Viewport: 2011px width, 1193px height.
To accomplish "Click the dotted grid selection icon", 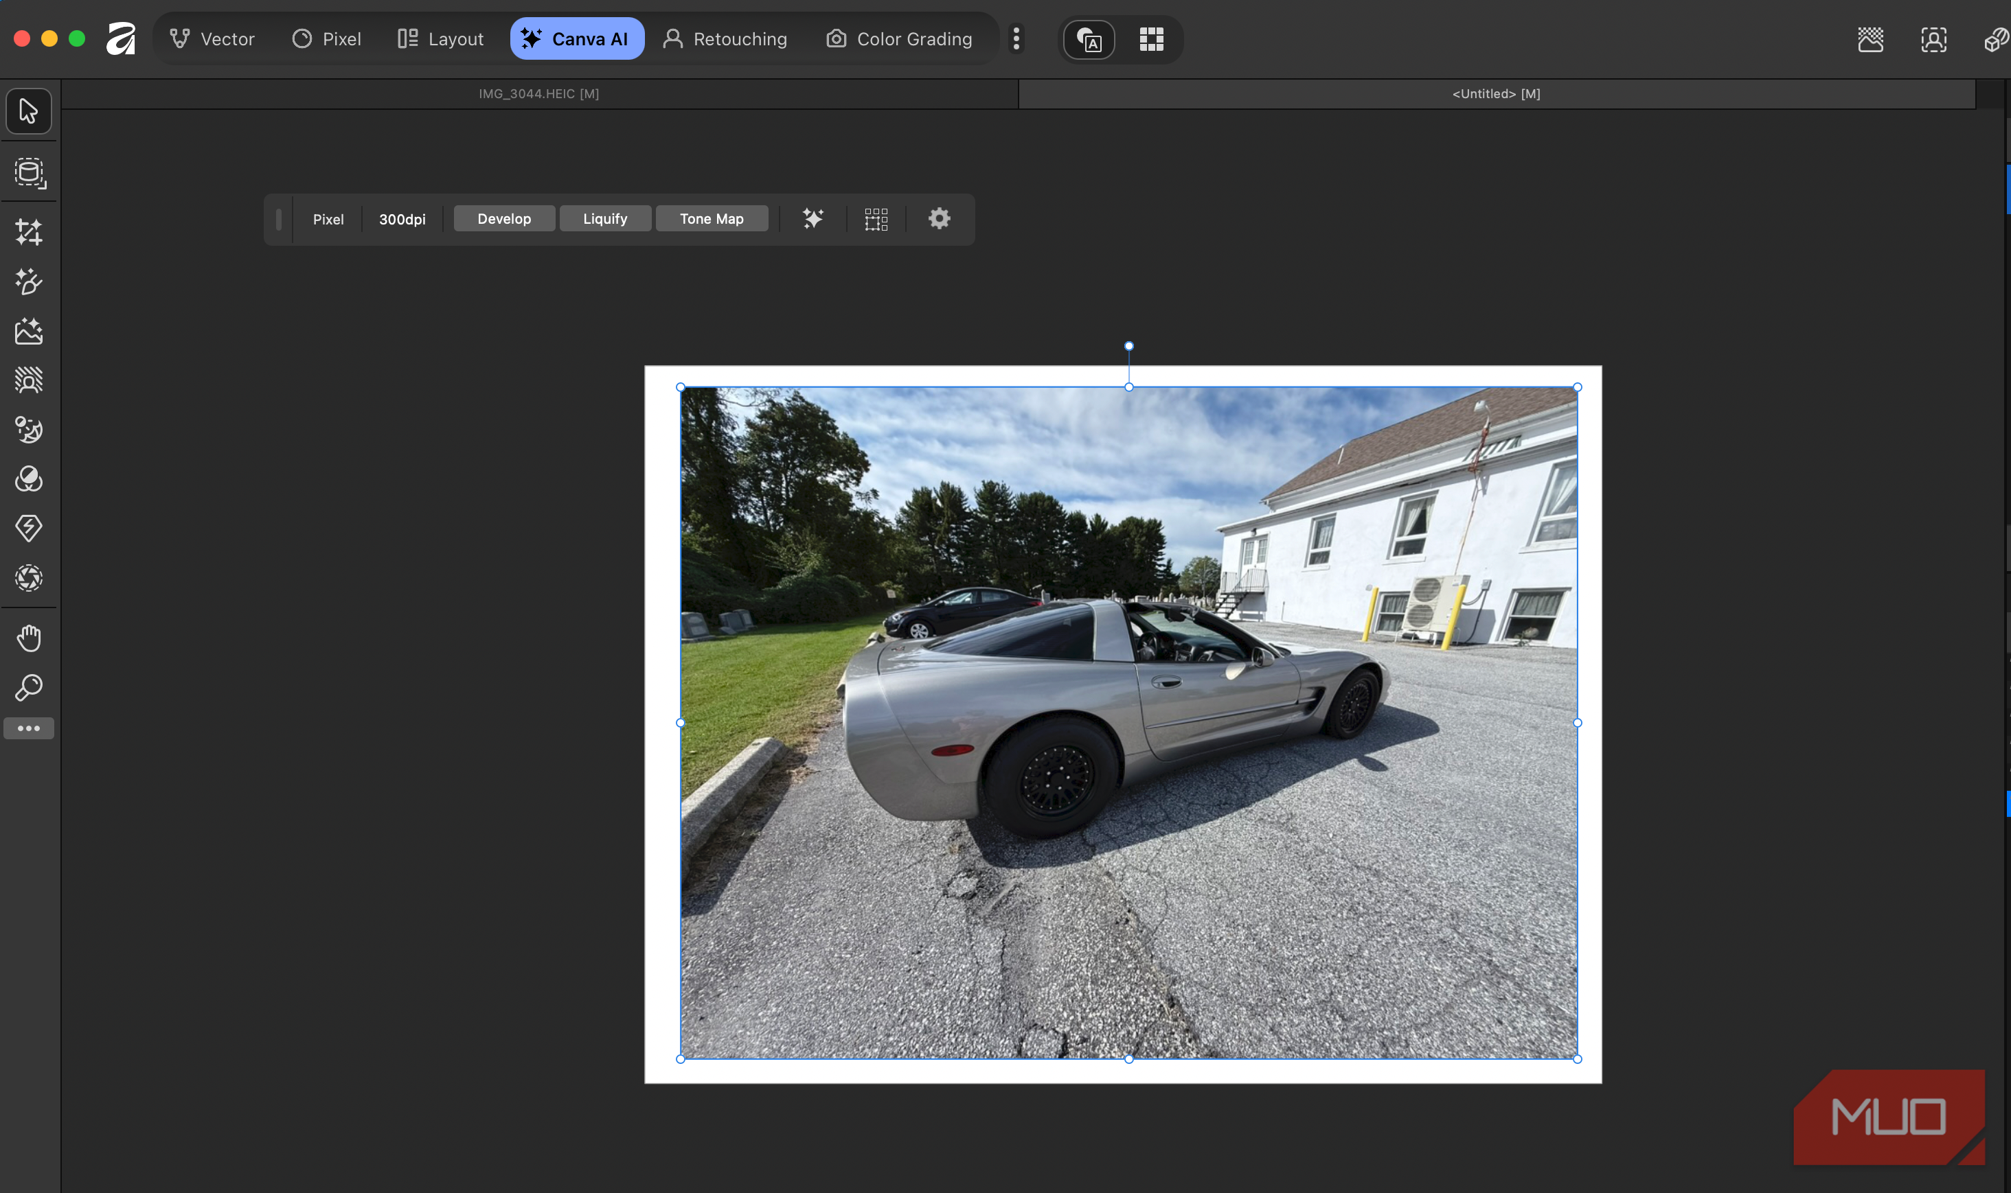I will click(x=876, y=219).
